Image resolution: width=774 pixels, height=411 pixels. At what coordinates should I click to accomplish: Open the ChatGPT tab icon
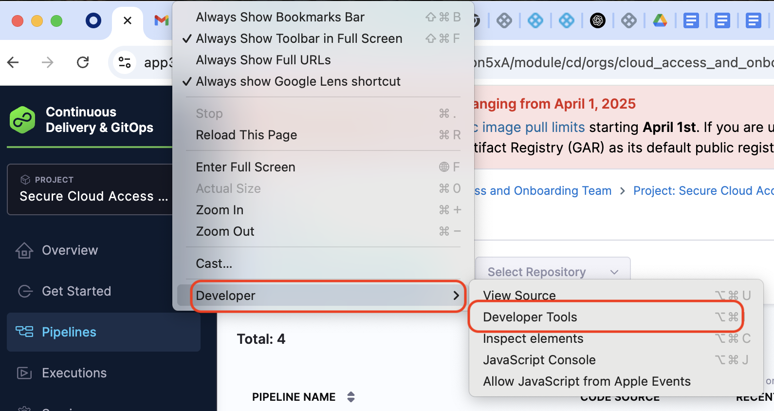(x=598, y=20)
